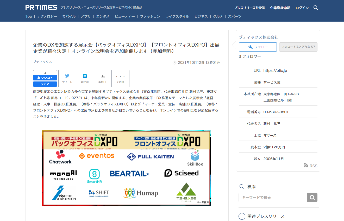
Task: Click the 2億6126万円 capital value
Action: point(274,147)
